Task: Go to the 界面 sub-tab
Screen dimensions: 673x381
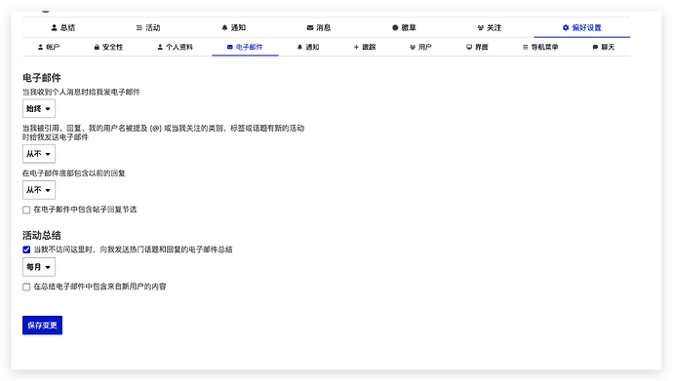Action: tap(477, 47)
